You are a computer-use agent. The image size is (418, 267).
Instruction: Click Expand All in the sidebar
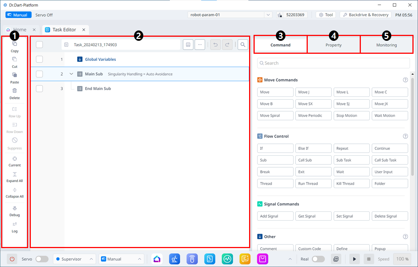pyautogui.click(x=14, y=177)
